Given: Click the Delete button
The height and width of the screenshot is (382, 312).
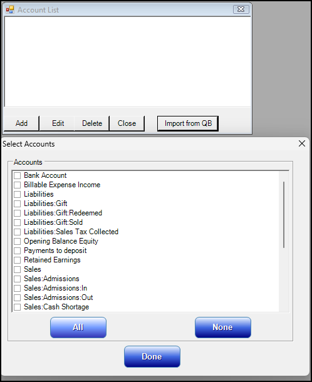Looking at the screenshot, I should click(x=92, y=123).
